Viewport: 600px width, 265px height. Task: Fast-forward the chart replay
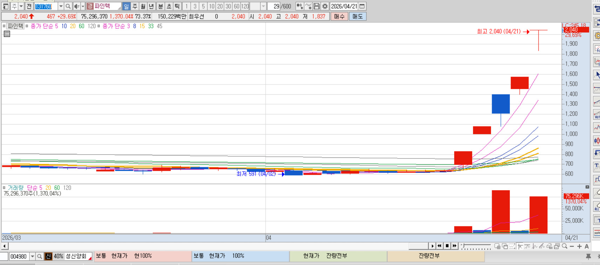click(455, 246)
